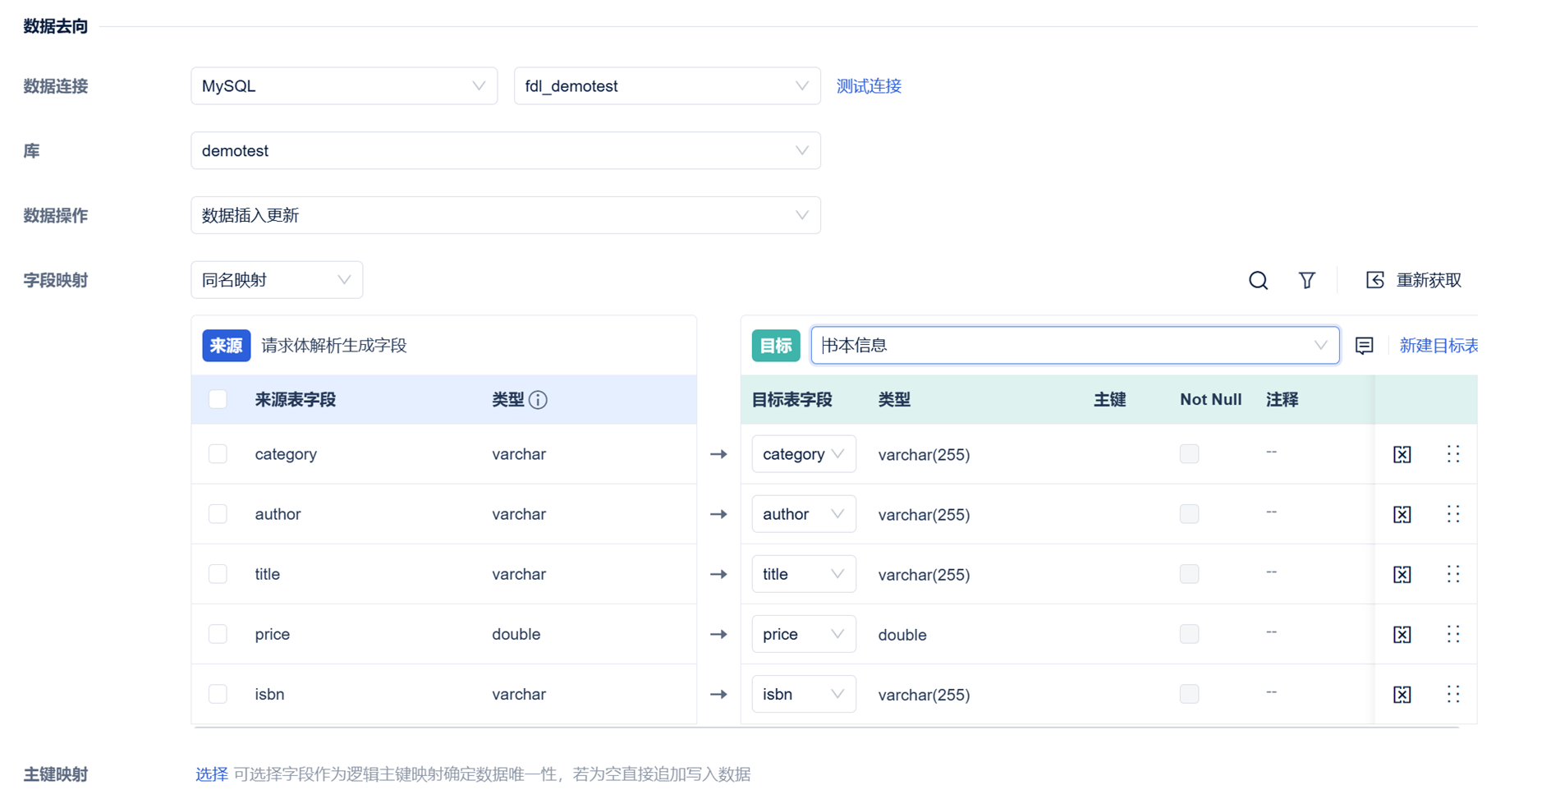Expand the 数据插入更新 operation dropdown
The height and width of the screenshot is (799, 1560).
pos(506,215)
